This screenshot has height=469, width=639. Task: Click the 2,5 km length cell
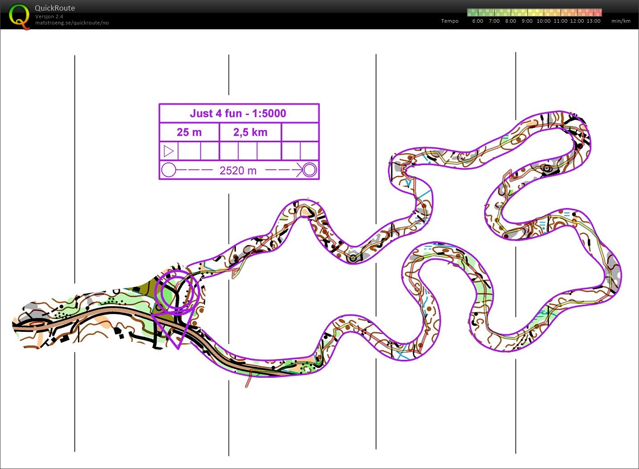(x=250, y=132)
